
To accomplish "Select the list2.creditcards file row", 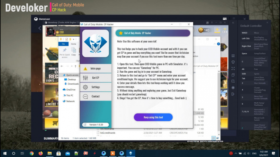I will (108, 133).
